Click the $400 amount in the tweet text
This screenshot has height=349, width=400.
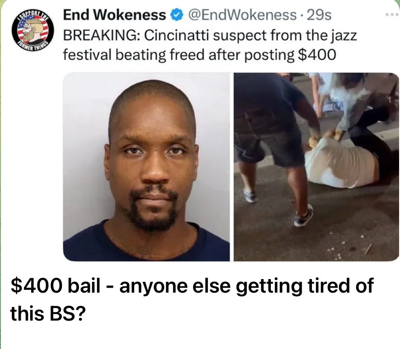coord(317,55)
